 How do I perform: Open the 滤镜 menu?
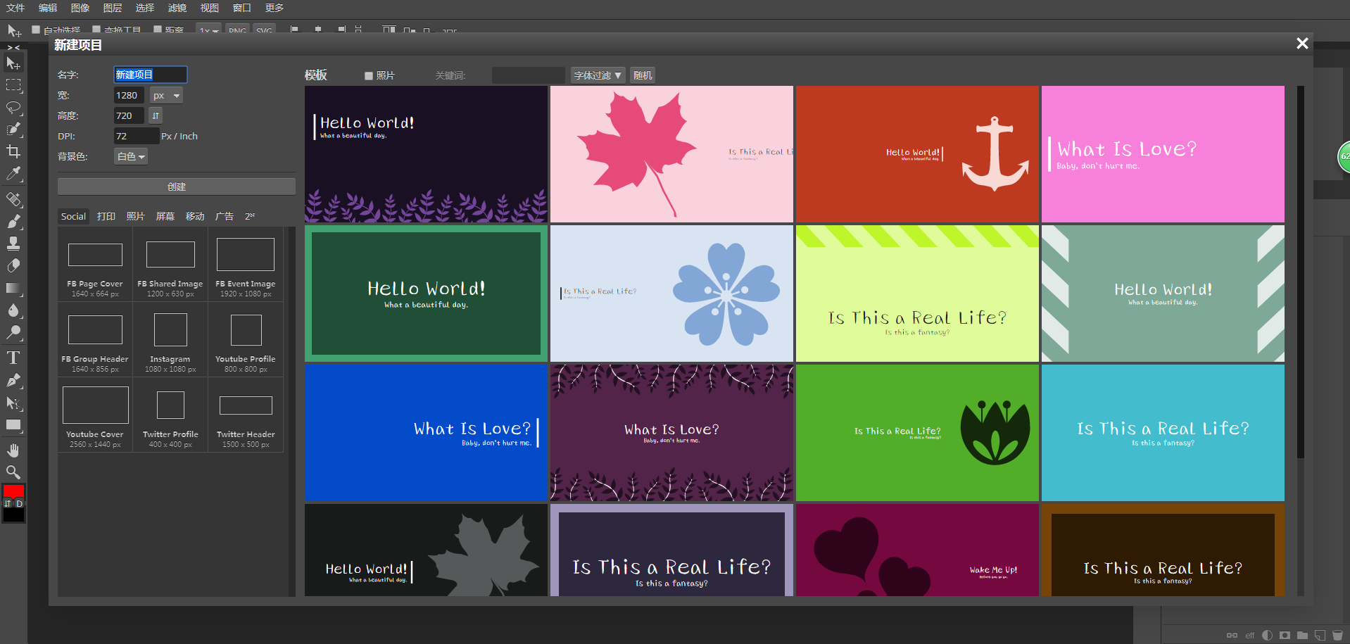click(x=177, y=8)
